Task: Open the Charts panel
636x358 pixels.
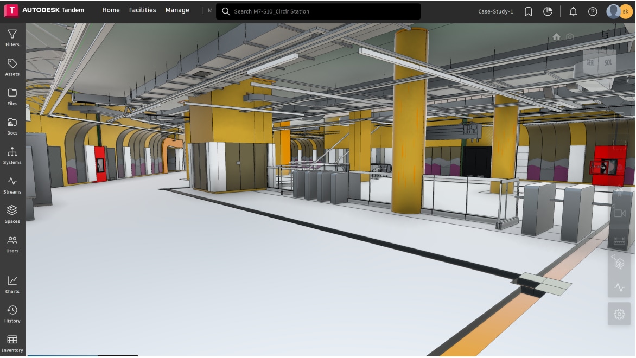Action: 12,284
